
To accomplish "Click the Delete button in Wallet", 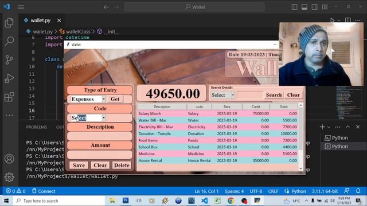I will (x=122, y=165).
